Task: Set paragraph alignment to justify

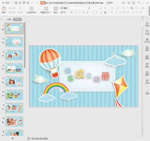Action: [x=124, y=12]
